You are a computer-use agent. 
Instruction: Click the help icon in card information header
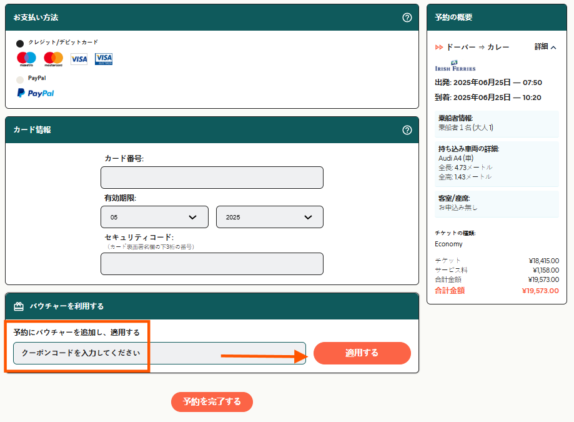(x=407, y=130)
